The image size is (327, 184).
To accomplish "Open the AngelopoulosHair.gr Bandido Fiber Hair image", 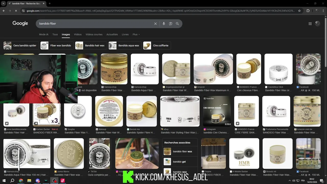I will pyautogui.click(x=176, y=69).
